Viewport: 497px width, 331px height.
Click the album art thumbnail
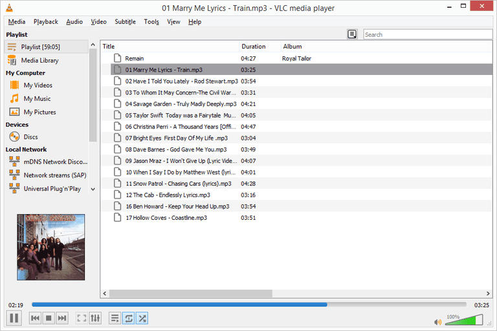[x=51, y=247]
